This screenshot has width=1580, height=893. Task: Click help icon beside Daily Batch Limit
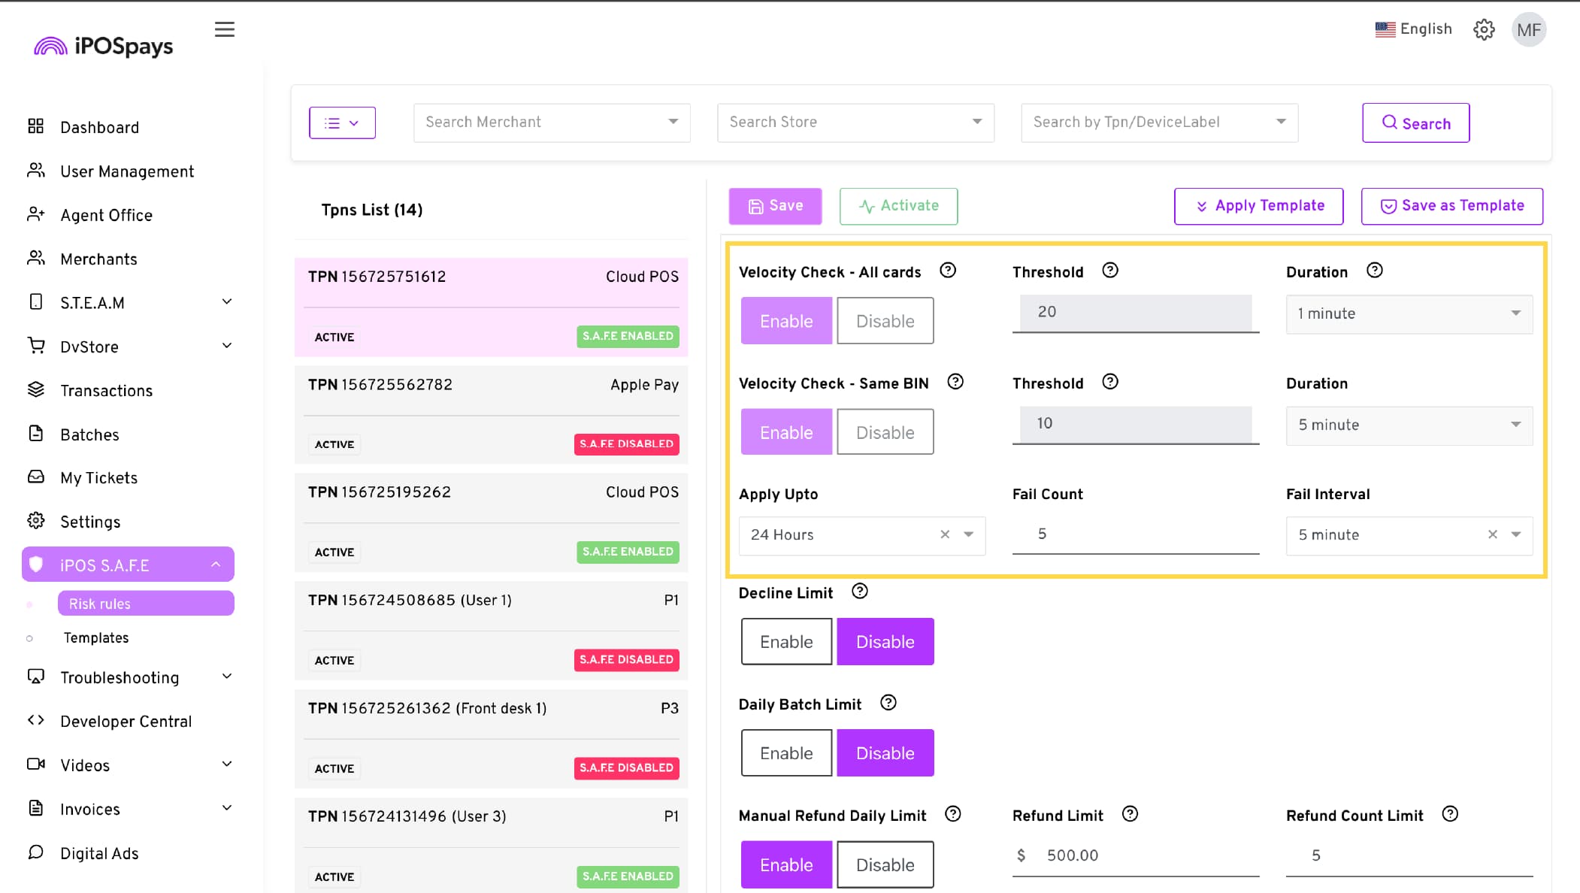[888, 703]
